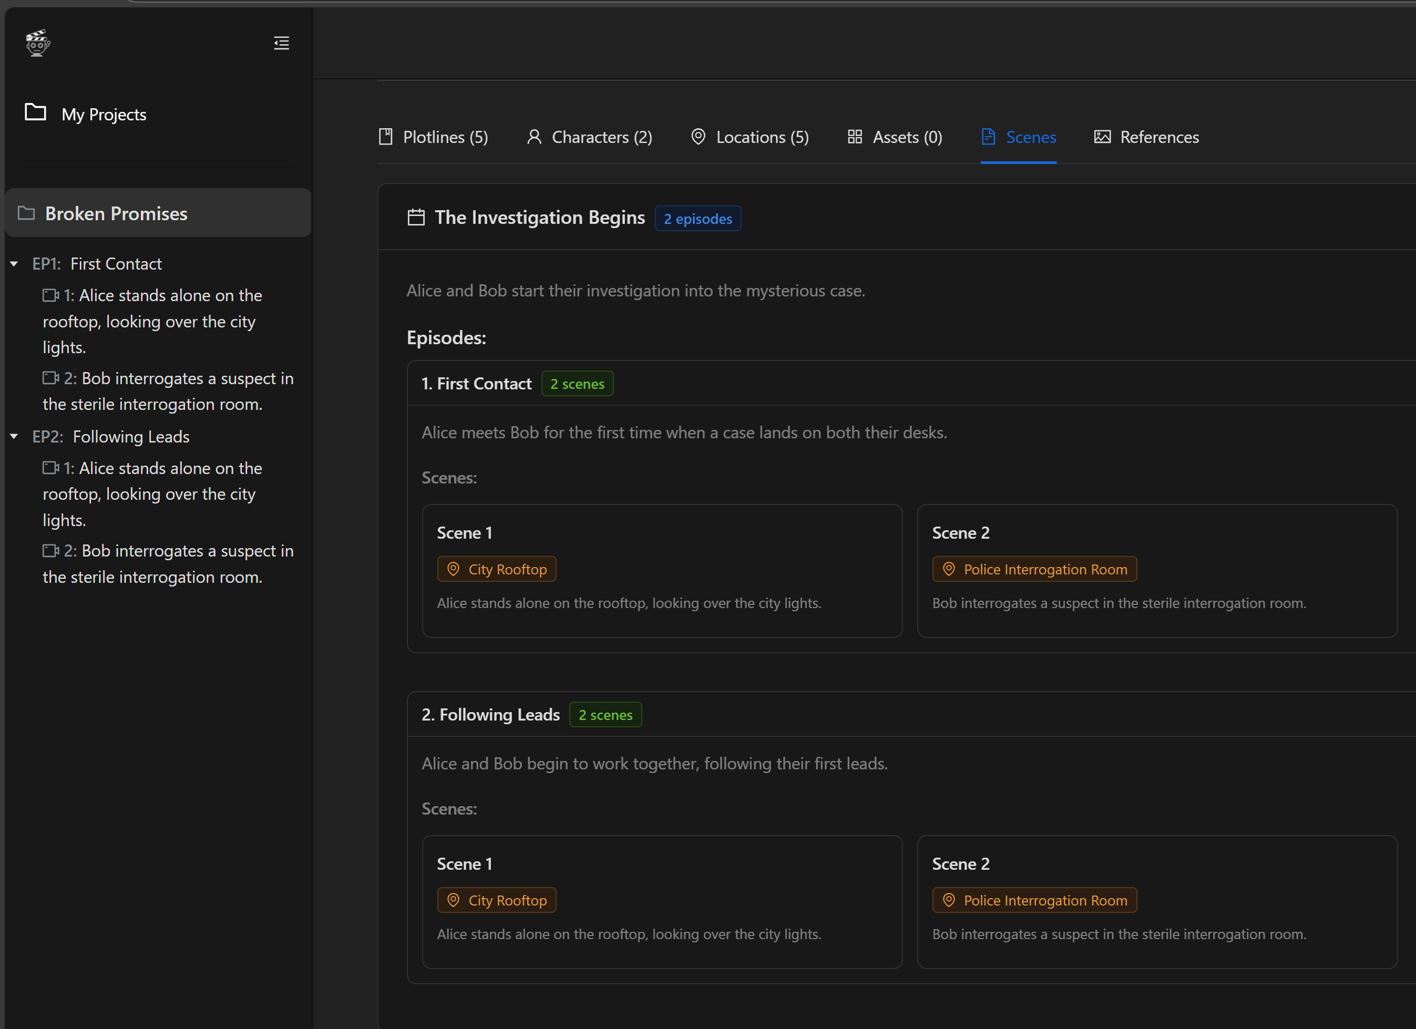Switch to the Characters (2) tab
The height and width of the screenshot is (1029, 1416).
(589, 137)
